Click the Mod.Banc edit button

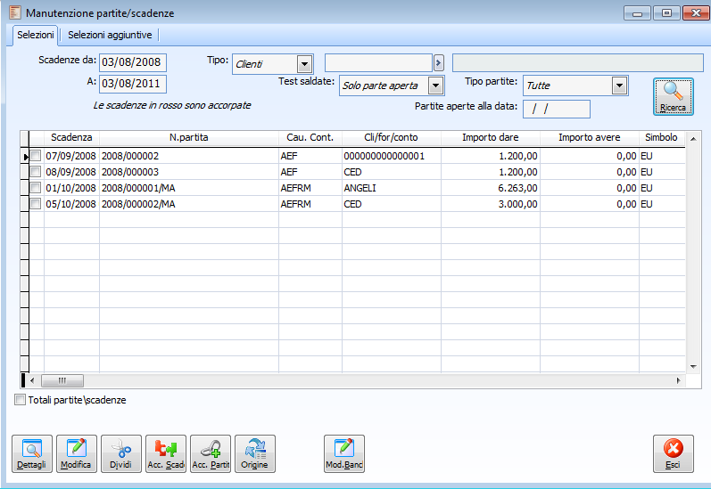pos(344,453)
